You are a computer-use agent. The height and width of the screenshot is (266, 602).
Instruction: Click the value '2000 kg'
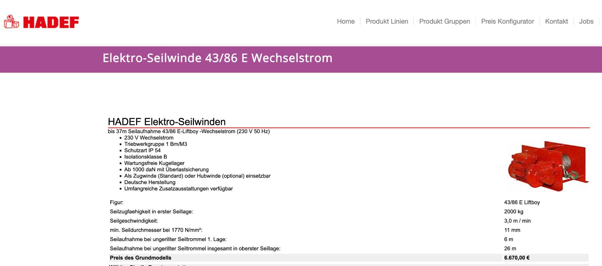point(514,212)
